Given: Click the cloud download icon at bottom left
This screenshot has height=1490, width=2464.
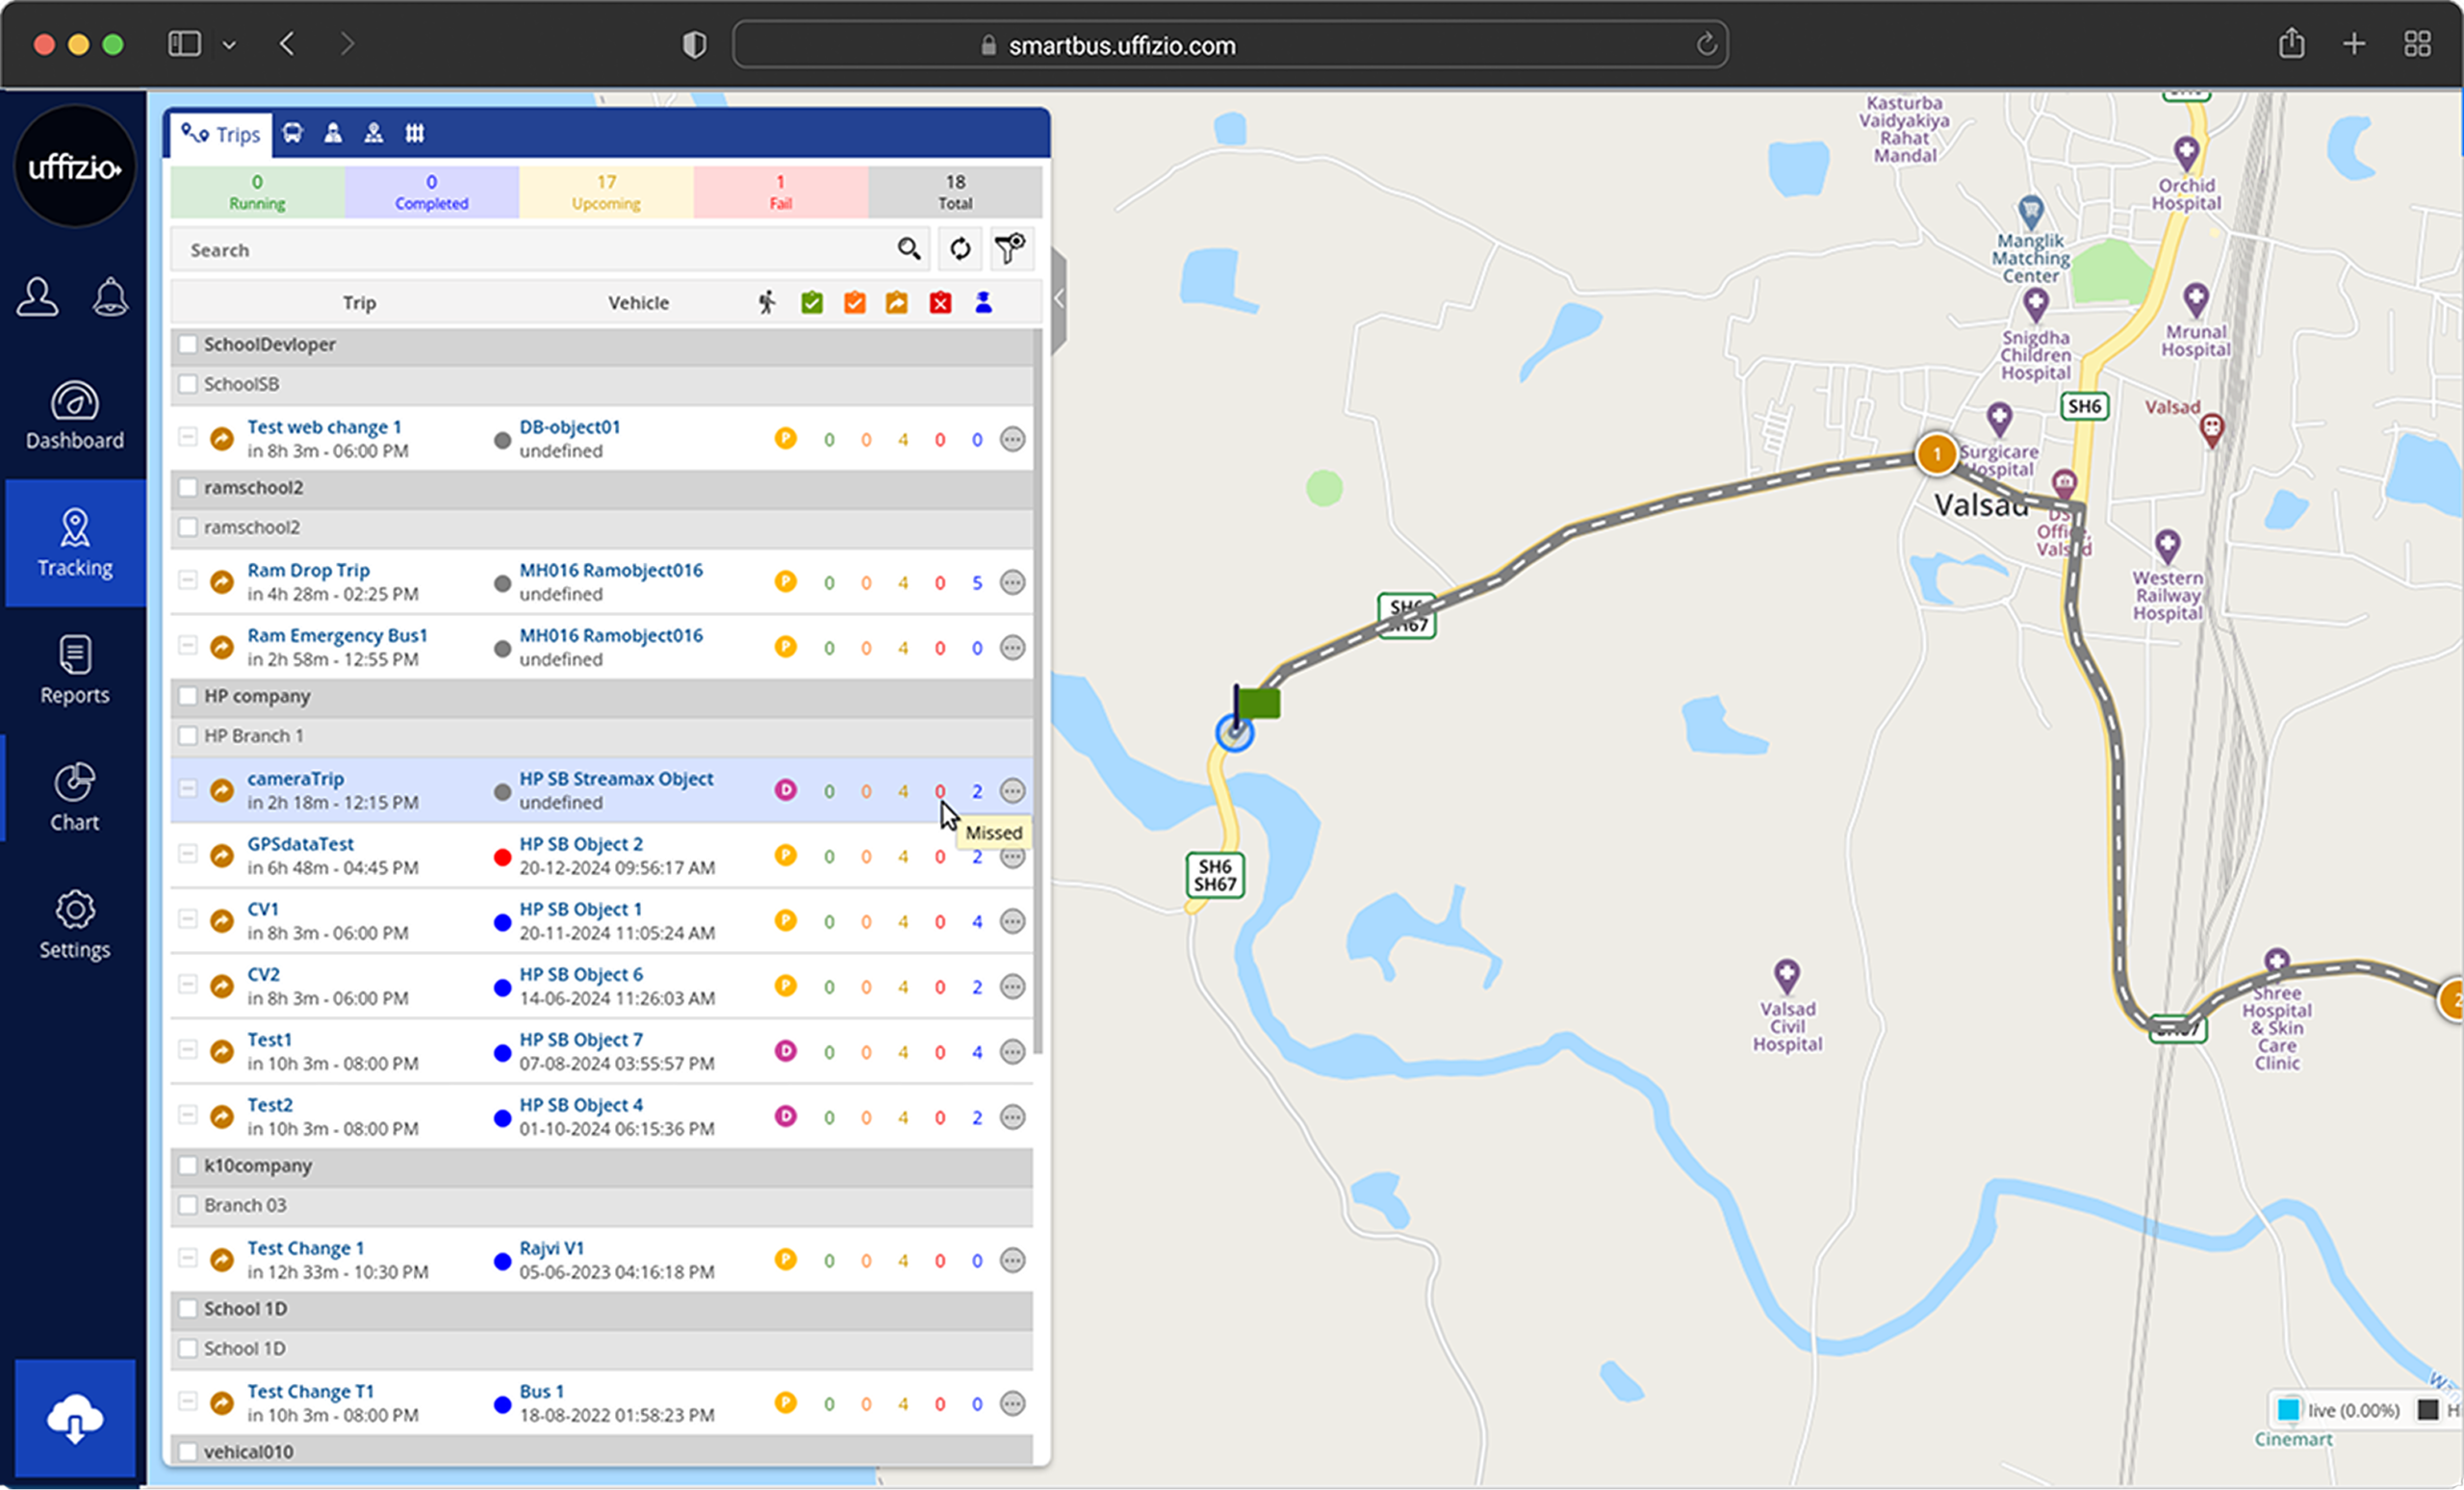Looking at the screenshot, I should pyautogui.click(x=75, y=1418).
